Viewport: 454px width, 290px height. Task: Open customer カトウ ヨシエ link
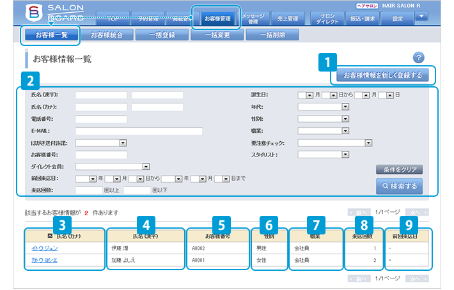click(x=45, y=261)
